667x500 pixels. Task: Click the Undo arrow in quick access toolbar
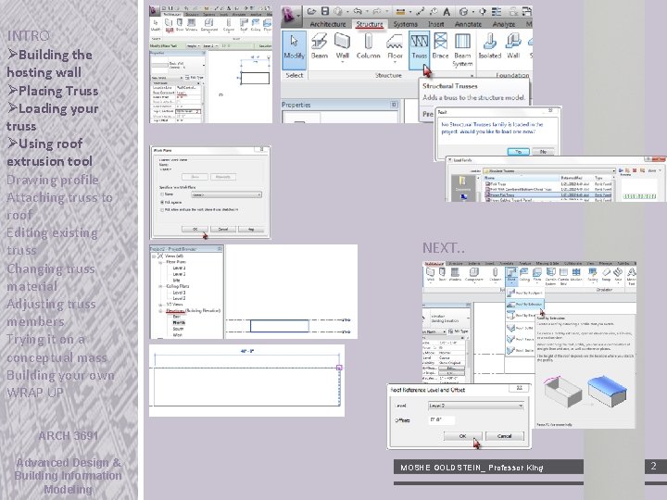coord(358,11)
